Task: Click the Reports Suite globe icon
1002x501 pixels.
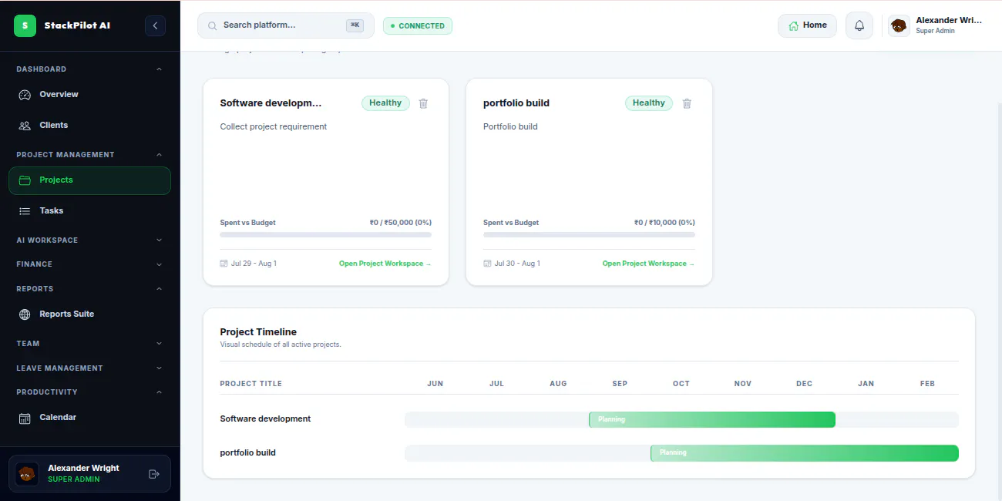Action: pyautogui.click(x=25, y=314)
